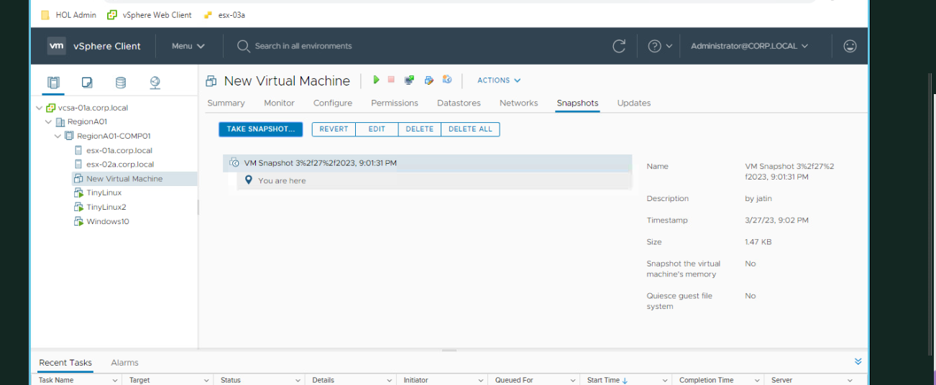Viewport: 936px width, 385px height.
Task: Focus the Search in all environments field
Action: tap(303, 46)
